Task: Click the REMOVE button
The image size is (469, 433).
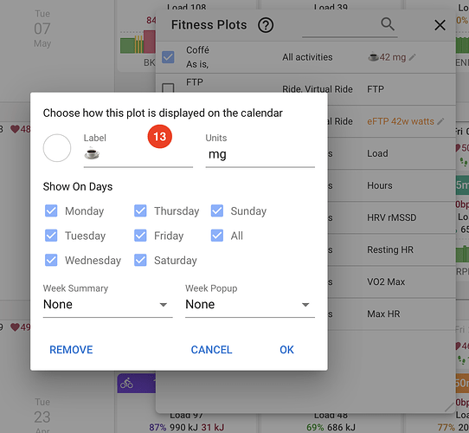Action: tap(71, 350)
